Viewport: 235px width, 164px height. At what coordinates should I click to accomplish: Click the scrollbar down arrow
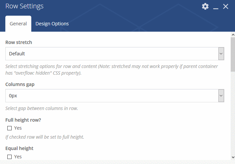click(233, 157)
